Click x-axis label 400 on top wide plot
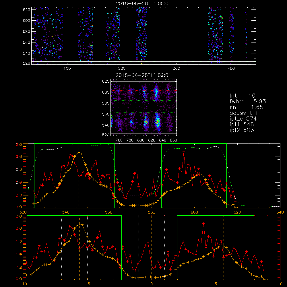 (231, 69)
